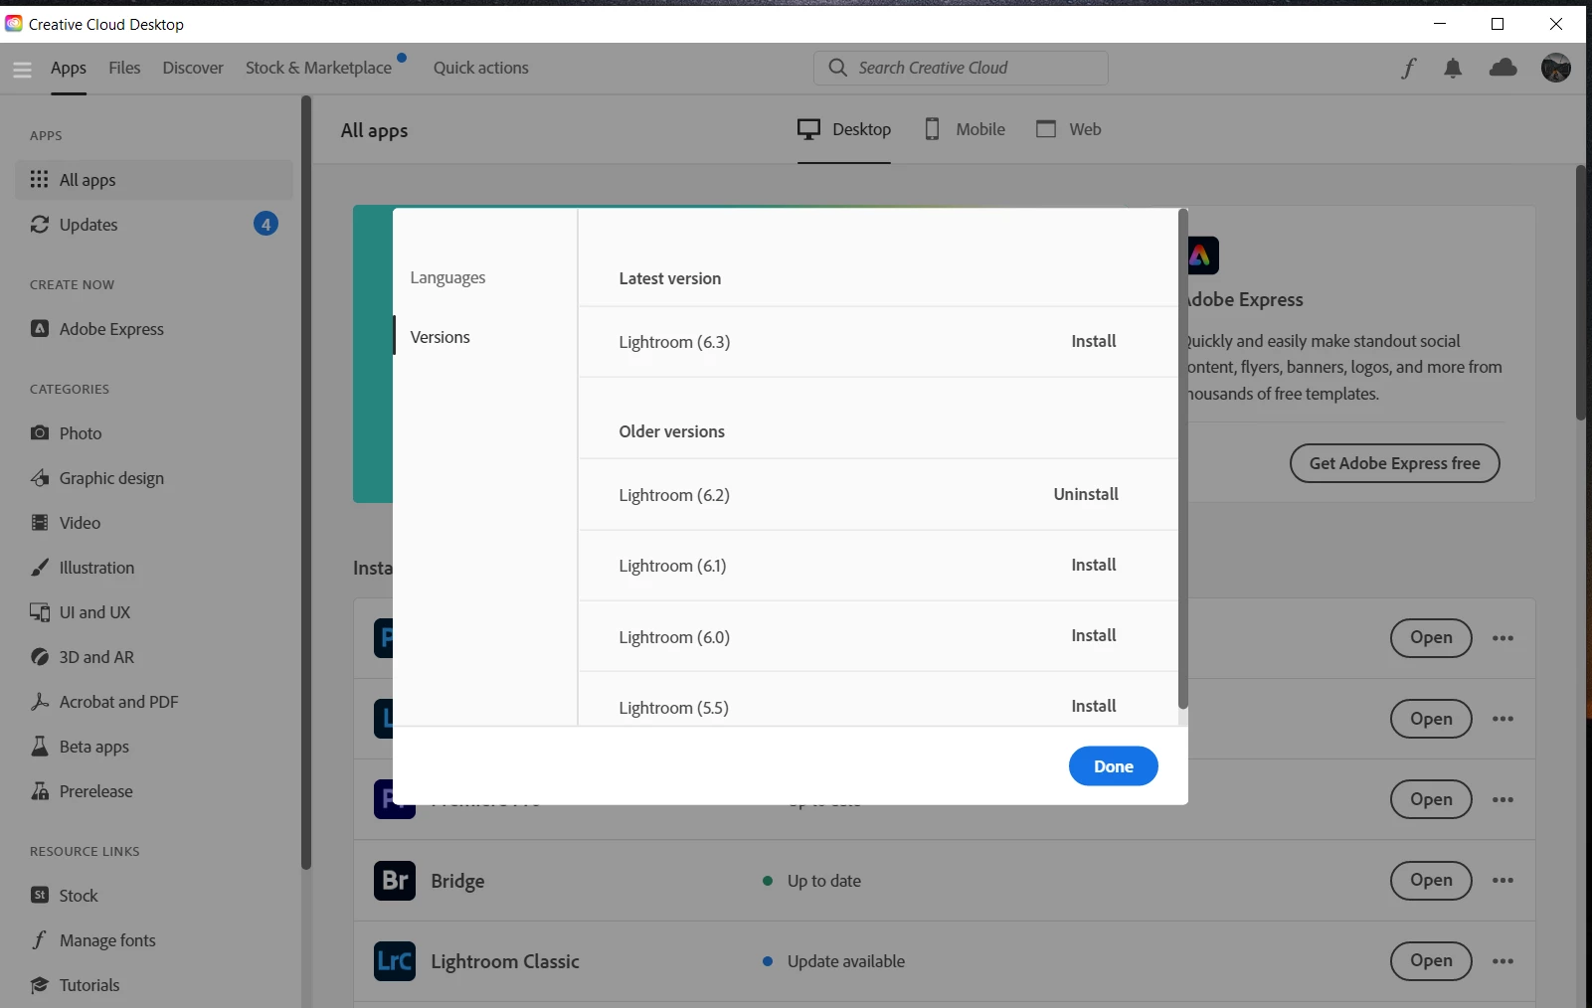
Task: Open the notifications bell icon
Action: [1453, 68]
